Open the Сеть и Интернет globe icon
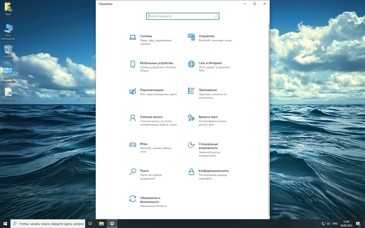 click(191, 64)
